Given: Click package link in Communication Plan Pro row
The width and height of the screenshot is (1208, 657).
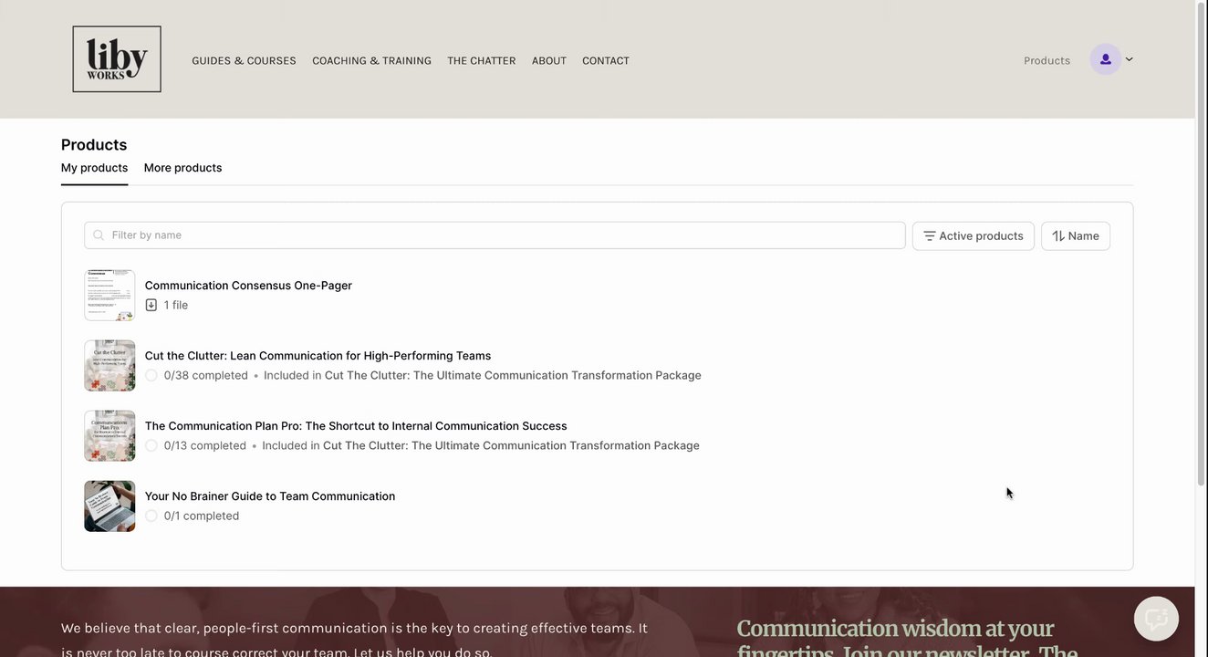Looking at the screenshot, I should click(x=511, y=445).
